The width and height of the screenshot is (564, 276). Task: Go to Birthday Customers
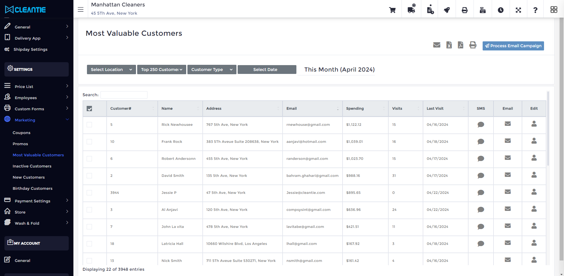33,189
